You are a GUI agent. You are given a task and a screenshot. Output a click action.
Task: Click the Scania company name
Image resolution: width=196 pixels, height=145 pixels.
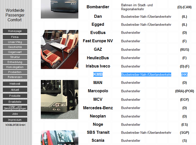pyautogui.click(x=98, y=140)
